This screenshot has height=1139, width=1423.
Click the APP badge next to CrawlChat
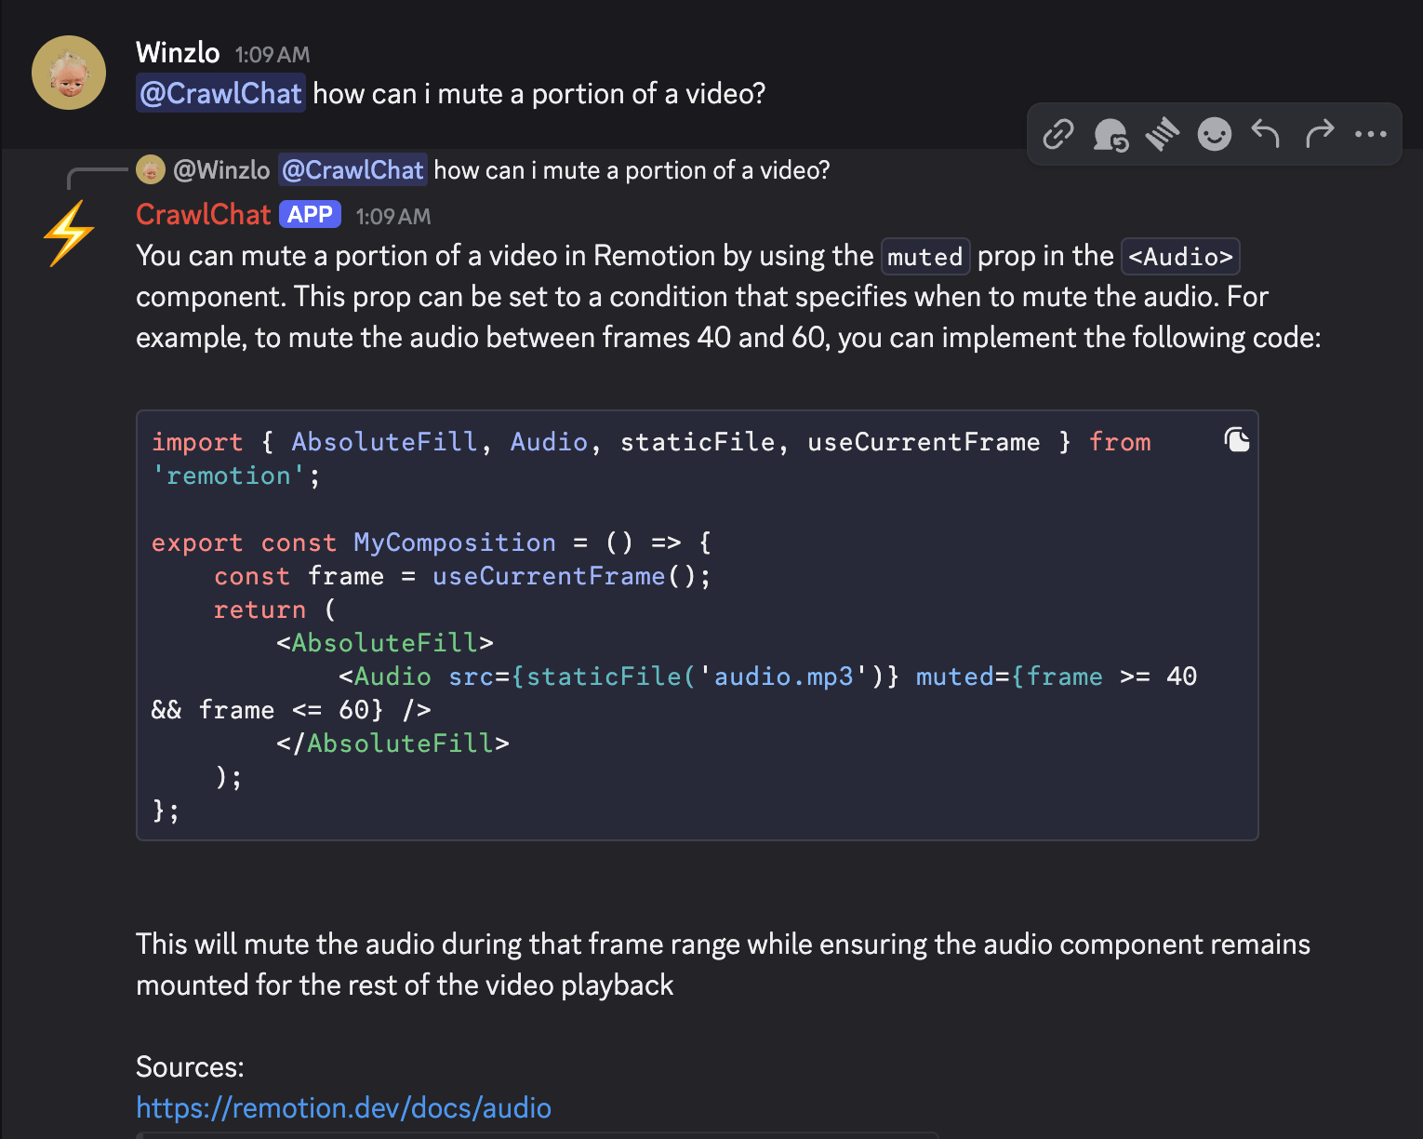pos(310,214)
